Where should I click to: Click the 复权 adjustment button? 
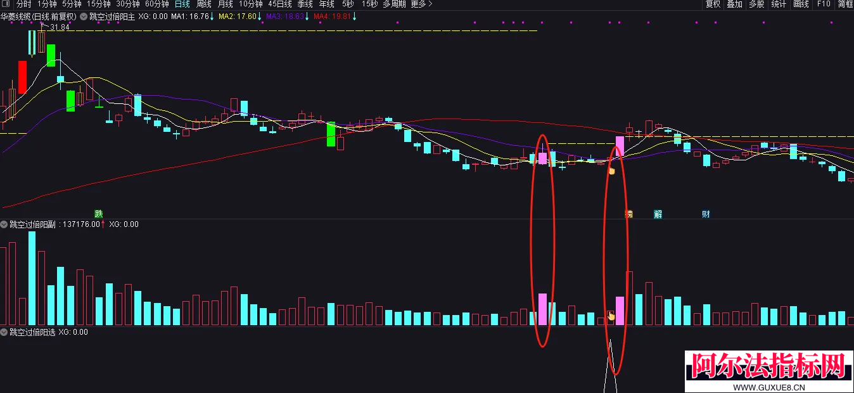click(x=713, y=4)
